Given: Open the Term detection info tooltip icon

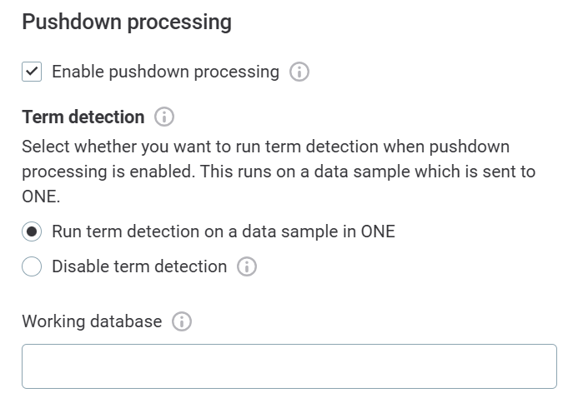Looking at the screenshot, I should (x=164, y=117).
